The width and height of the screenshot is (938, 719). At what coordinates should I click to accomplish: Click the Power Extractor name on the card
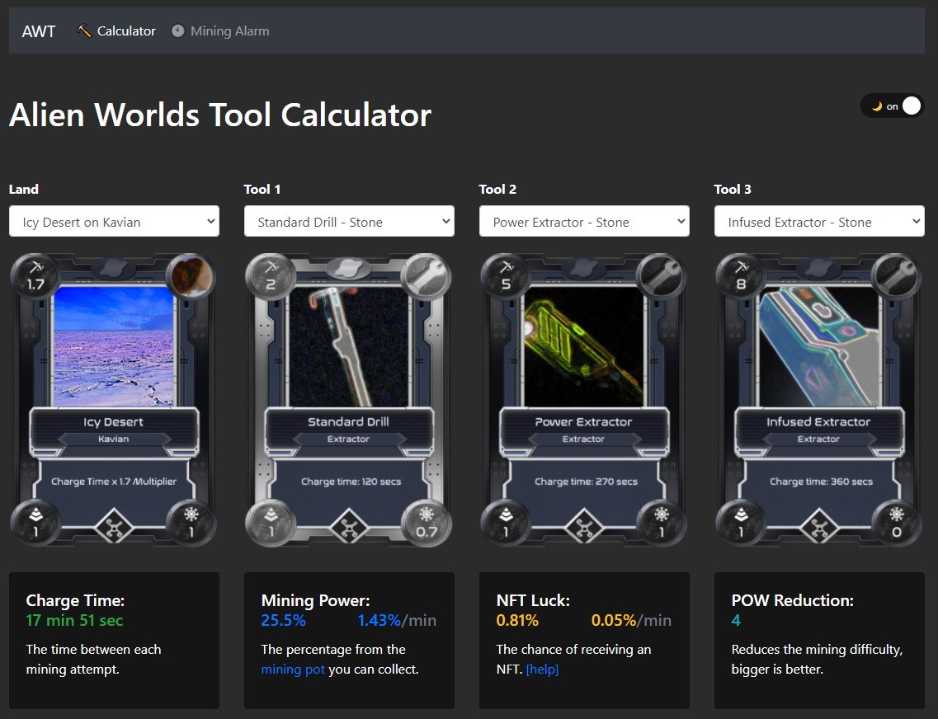coord(583,422)
